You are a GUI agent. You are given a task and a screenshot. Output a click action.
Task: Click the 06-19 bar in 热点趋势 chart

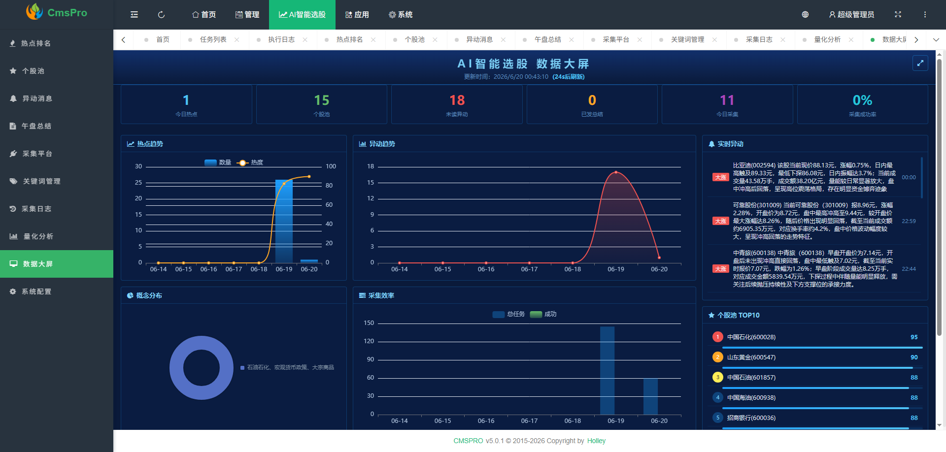pos(284,221)
